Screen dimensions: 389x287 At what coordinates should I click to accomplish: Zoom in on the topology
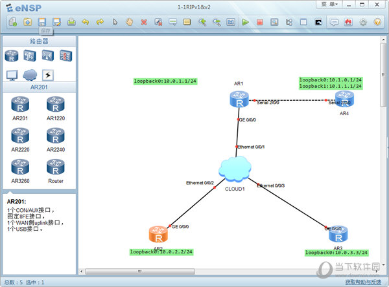202,22
